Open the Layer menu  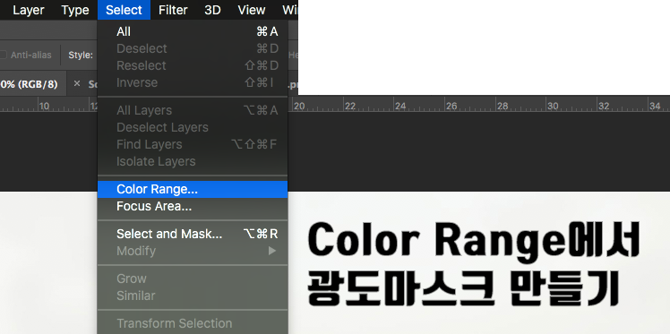click(x=28, y=10)
